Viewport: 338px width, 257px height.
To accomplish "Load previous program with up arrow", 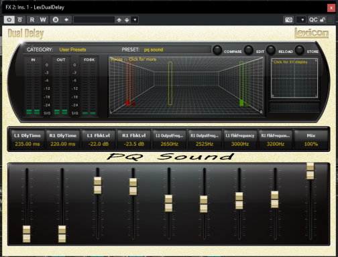I will click(119, 20).
